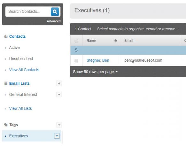
Task: Click the Email Lists lines icon
Action: click(x=6, y=83)
